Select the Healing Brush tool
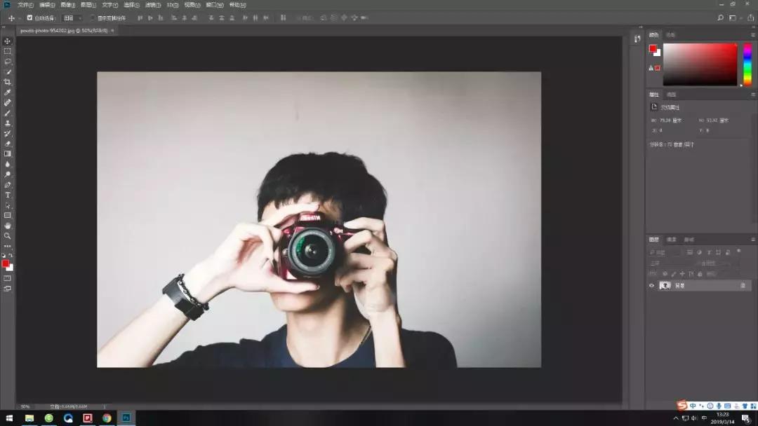Screen dimensions: 758x426 7,103
